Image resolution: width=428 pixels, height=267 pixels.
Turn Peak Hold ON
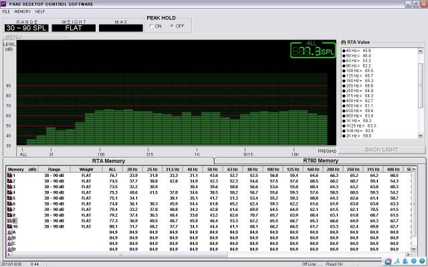point(152,26)
